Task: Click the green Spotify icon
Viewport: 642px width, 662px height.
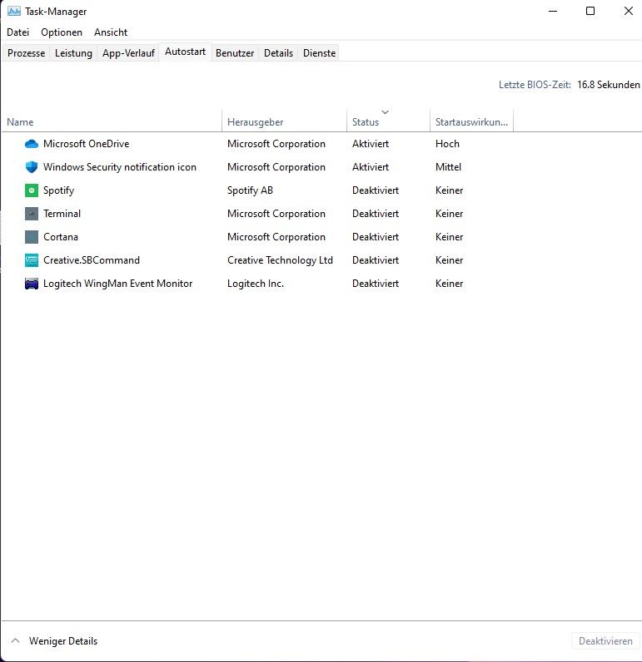Action: (32, 190)
